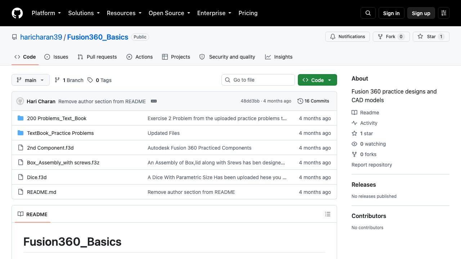Click the GitHub logo icon
Screen dimensions: 461x259
[17, 13]
